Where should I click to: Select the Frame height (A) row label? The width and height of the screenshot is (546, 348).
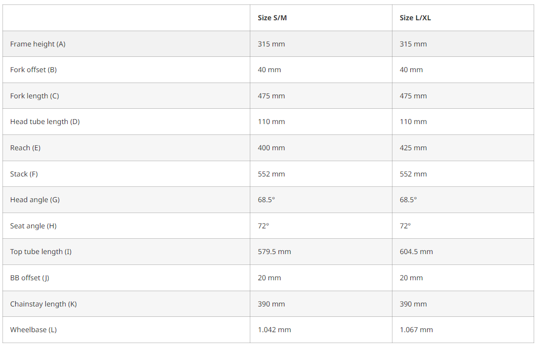point(38,44)
